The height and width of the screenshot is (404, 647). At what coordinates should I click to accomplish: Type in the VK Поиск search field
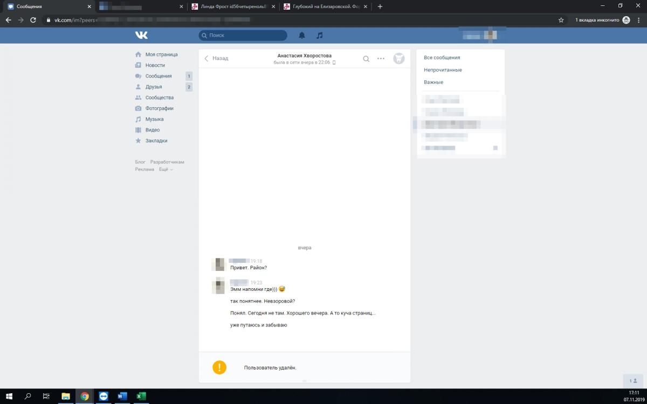pyautogui.click(x=245, y=36)
